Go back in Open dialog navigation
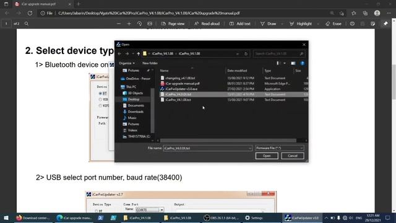Screen dimensions: 396x223 point(119,54)
